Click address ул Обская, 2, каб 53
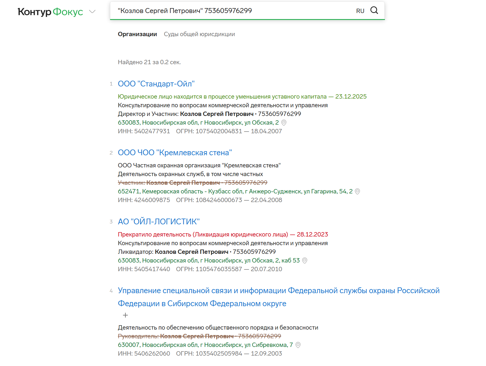The image size is (486, 366). tap(209, 260)
